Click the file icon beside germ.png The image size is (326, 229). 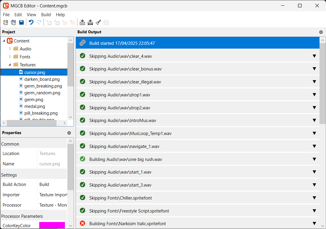pos(21,99)
